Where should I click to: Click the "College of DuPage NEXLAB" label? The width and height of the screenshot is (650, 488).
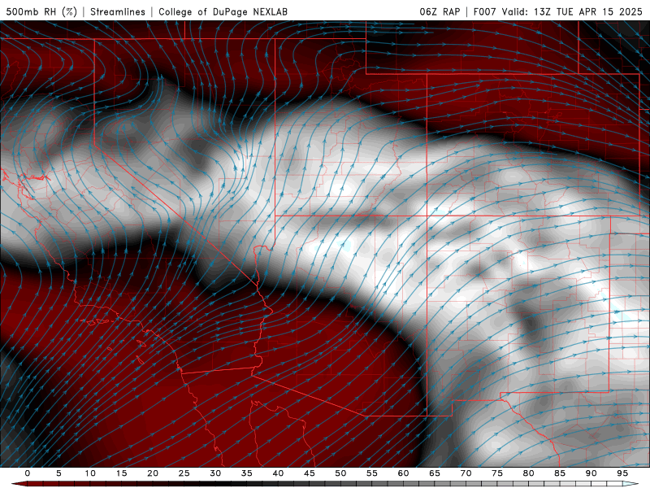223,11
